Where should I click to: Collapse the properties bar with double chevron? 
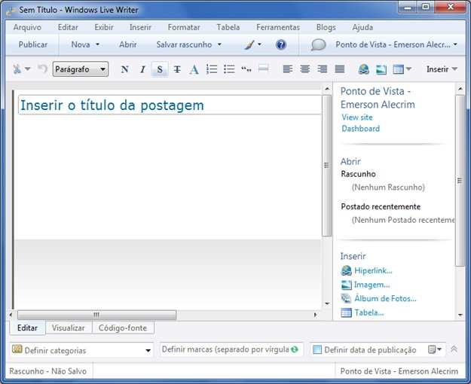454,349
